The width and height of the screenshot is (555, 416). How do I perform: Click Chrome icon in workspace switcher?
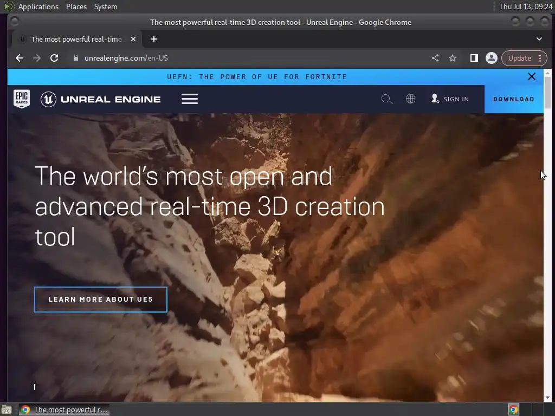(513, 409)
